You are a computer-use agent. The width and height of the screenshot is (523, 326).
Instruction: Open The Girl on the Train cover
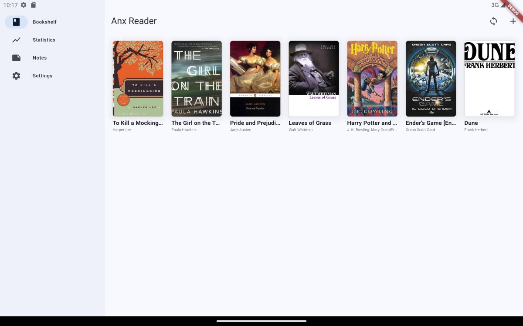(197, 79)
